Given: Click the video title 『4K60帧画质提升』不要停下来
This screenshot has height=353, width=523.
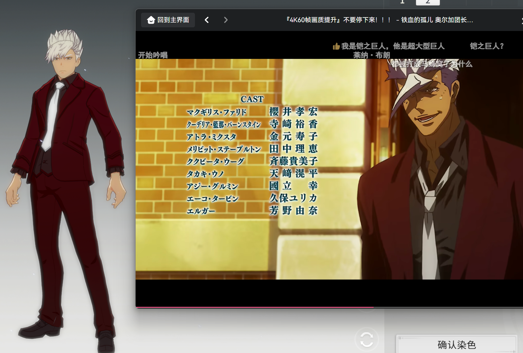Looking at the screenshot, I should pyautogui.click(x=379, y=20).
